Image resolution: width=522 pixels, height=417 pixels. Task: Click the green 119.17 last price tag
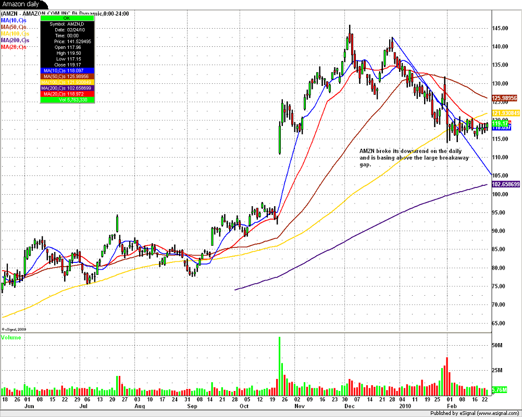[x=500, y=123]
